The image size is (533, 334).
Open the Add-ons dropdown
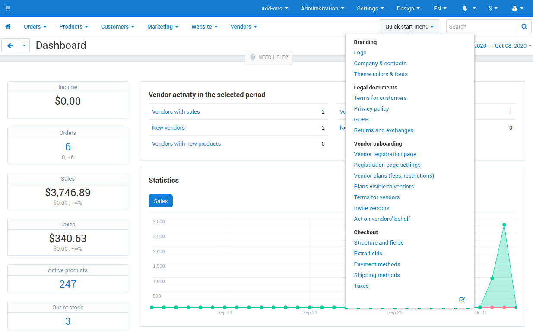click(x=275, y=9)
